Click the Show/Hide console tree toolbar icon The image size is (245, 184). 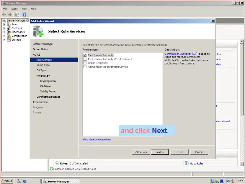[x=17, y=15]
